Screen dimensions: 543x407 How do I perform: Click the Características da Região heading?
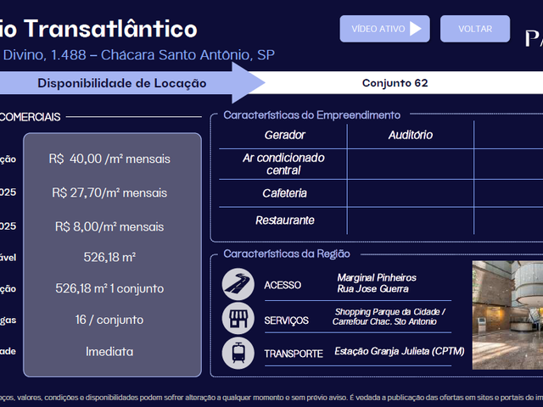tap(287, 254)
